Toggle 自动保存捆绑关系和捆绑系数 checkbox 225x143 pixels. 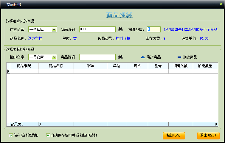[48, 136]
